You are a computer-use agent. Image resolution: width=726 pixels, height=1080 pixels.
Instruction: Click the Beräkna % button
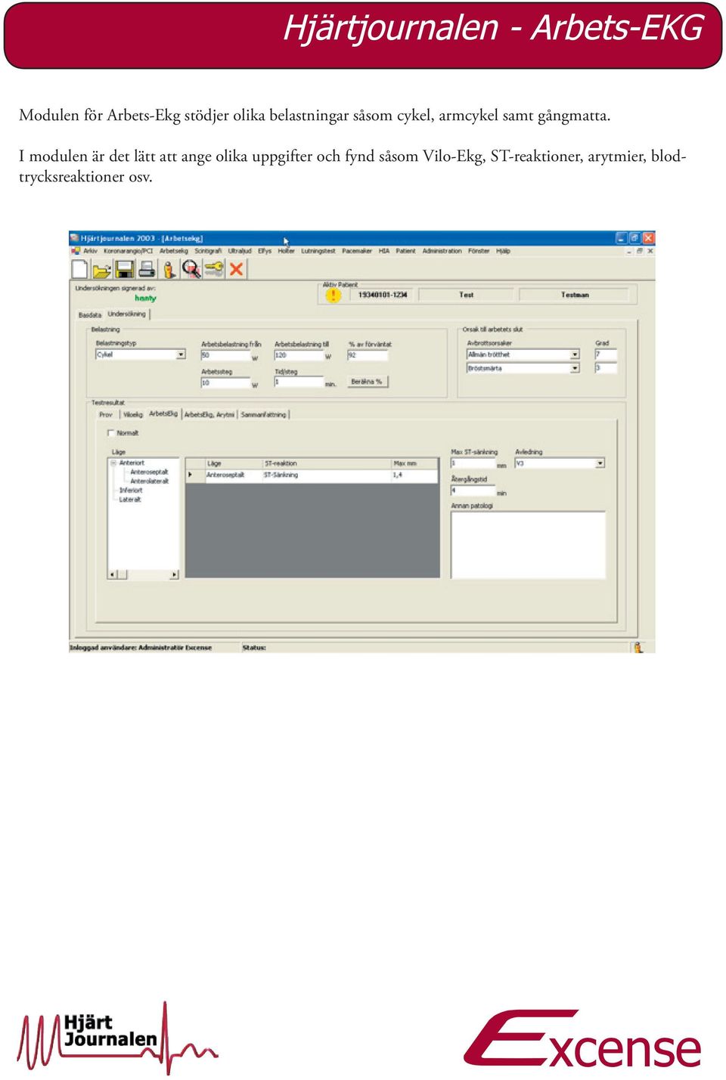click(x=367, y=382)
